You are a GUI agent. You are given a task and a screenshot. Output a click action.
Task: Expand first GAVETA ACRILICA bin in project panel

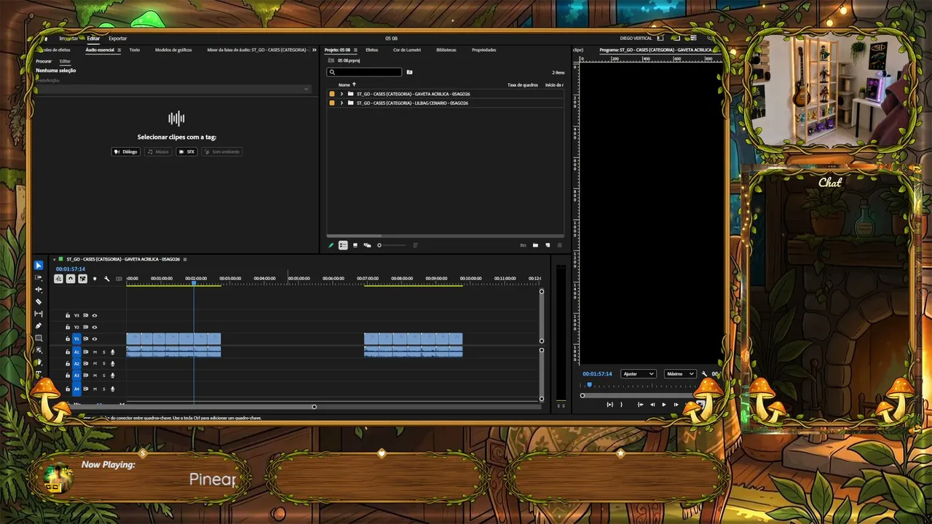point(341,94)
